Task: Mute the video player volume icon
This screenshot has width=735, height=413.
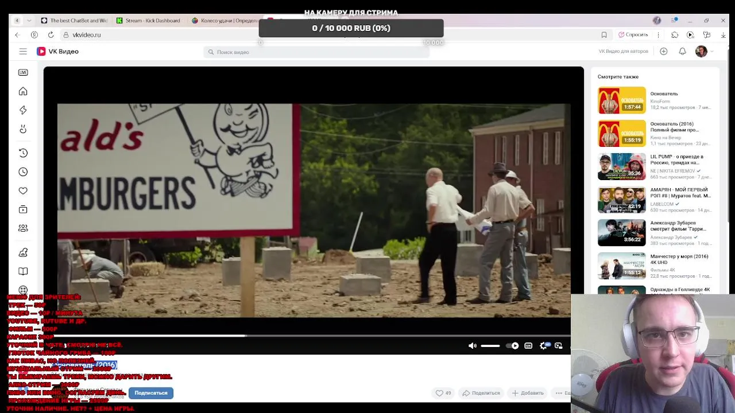Action: coord(472,346)
